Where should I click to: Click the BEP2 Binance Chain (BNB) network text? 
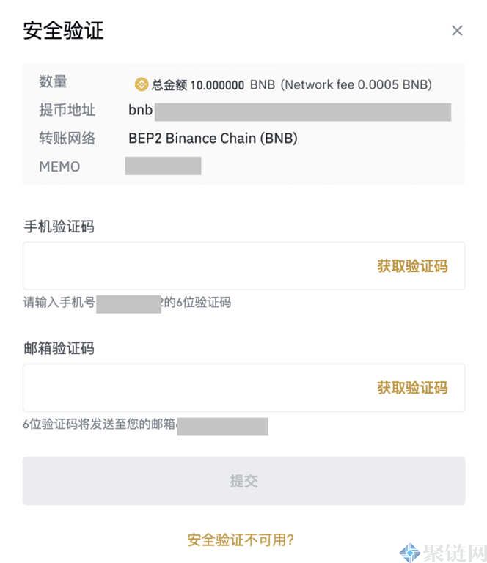[213, 139]
